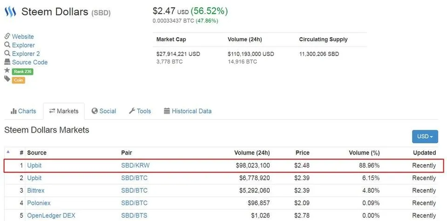Sort by the Updated column header
This screenshot has width=447, height=221.
click(425, 153)
